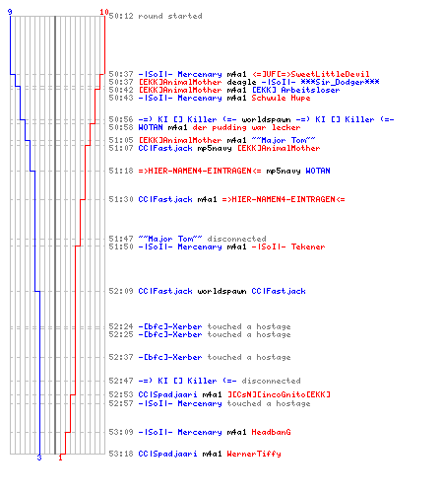The image size is (443, 493).
Task: Click 'der pudding war lecker' player name
Action: tap(246, 127)
